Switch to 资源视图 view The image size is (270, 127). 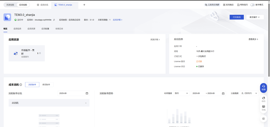click(10, 5)
